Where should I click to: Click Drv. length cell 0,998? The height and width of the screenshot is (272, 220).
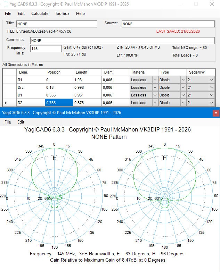87,87
